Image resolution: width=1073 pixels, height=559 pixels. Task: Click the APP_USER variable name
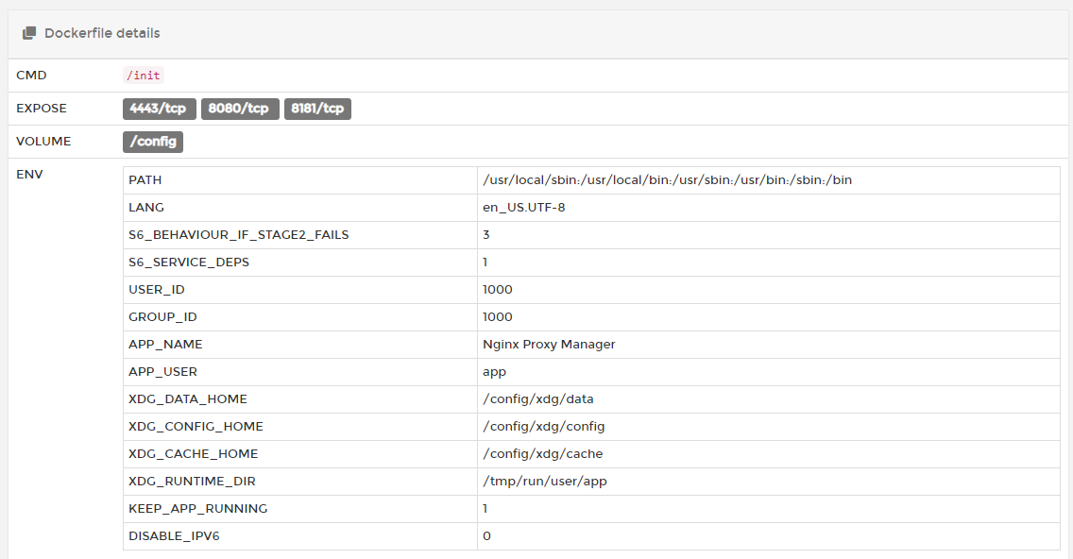[162, 371]
